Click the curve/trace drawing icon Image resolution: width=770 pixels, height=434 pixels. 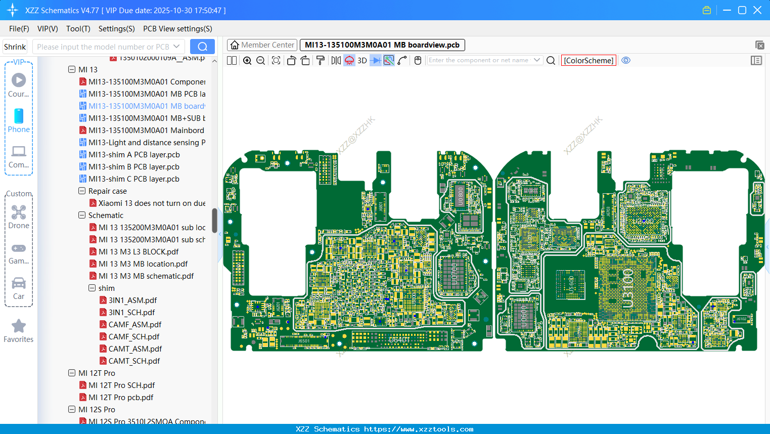[x=402, y=60]
